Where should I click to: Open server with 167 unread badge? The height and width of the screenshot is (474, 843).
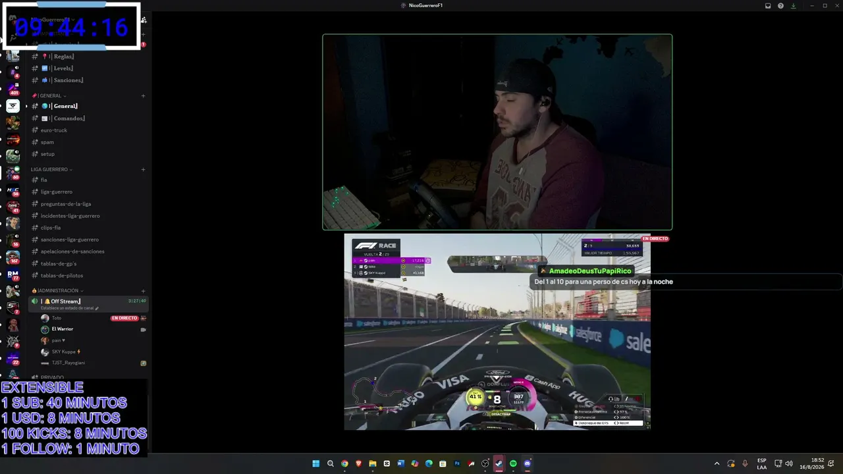tap(13, 257)
